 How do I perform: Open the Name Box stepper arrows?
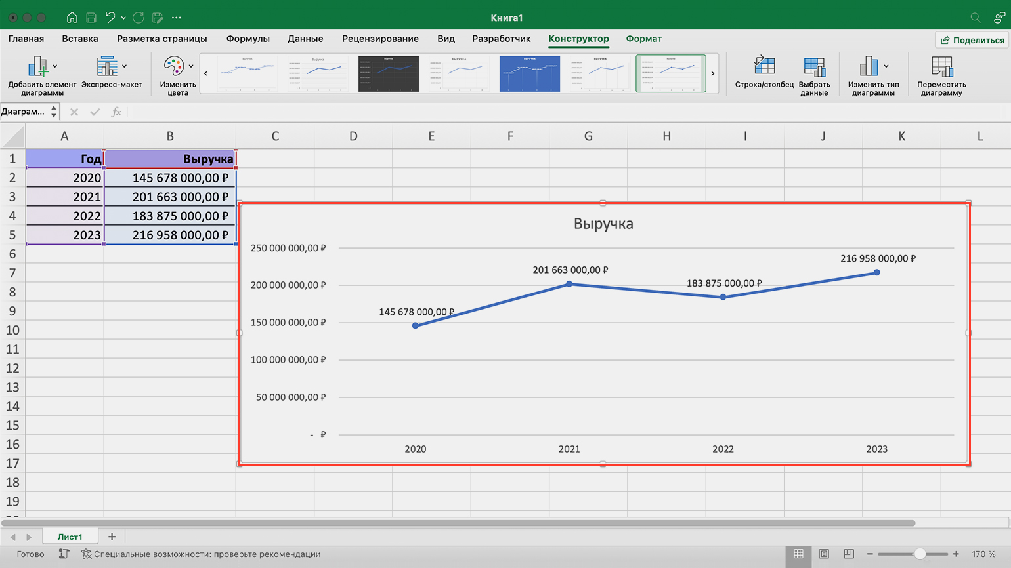coord(54,112)
